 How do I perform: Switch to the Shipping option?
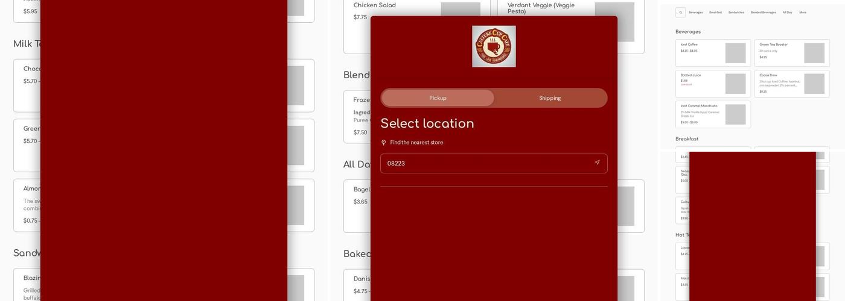(x=550, y=98)
